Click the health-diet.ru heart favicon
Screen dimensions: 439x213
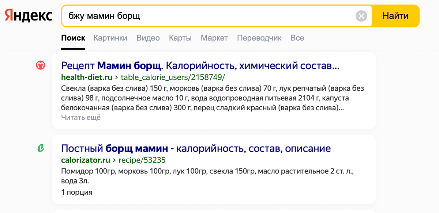41,65
